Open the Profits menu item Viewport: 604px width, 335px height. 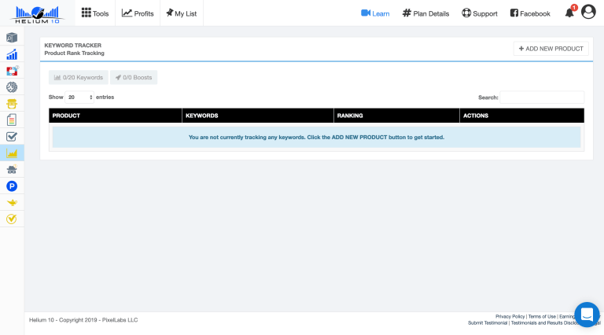click(x=138, y=13)
